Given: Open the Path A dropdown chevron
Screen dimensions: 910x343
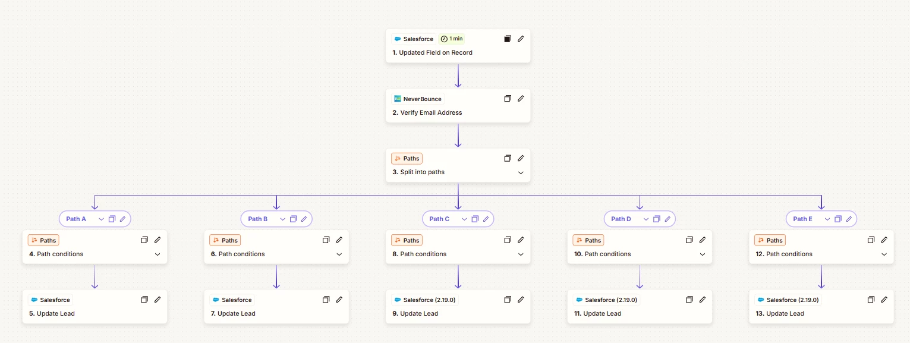Looking at the screenshot, I should [101, 219].
